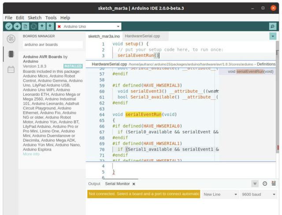Open the New Line ending dropdown
This screenshot has width=282, height=215.
click(220, 194)
